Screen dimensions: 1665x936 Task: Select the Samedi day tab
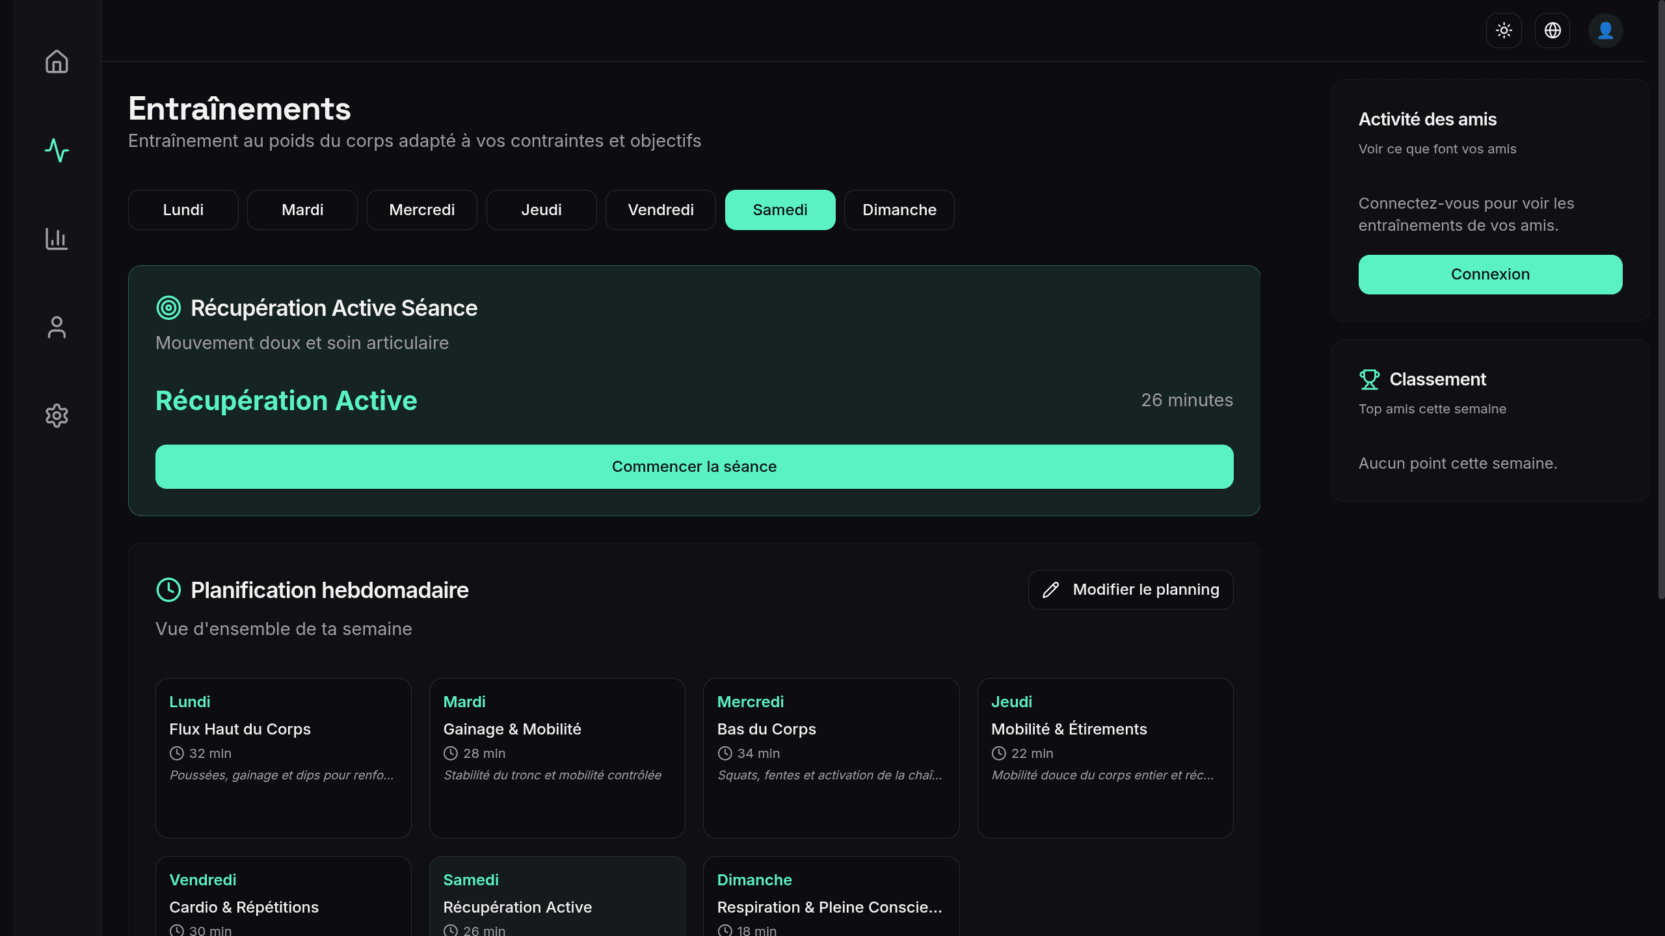[780, 210]
